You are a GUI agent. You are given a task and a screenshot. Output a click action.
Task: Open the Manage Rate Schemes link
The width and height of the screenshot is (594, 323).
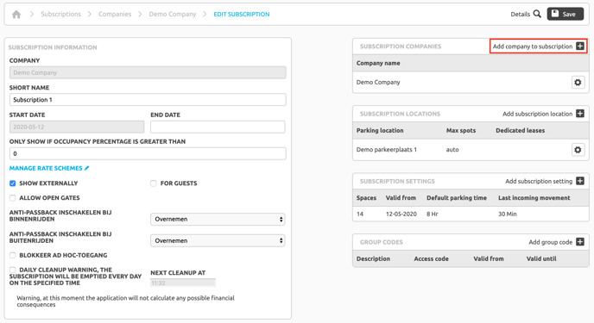pyautogui.click(x=46, y=168)
